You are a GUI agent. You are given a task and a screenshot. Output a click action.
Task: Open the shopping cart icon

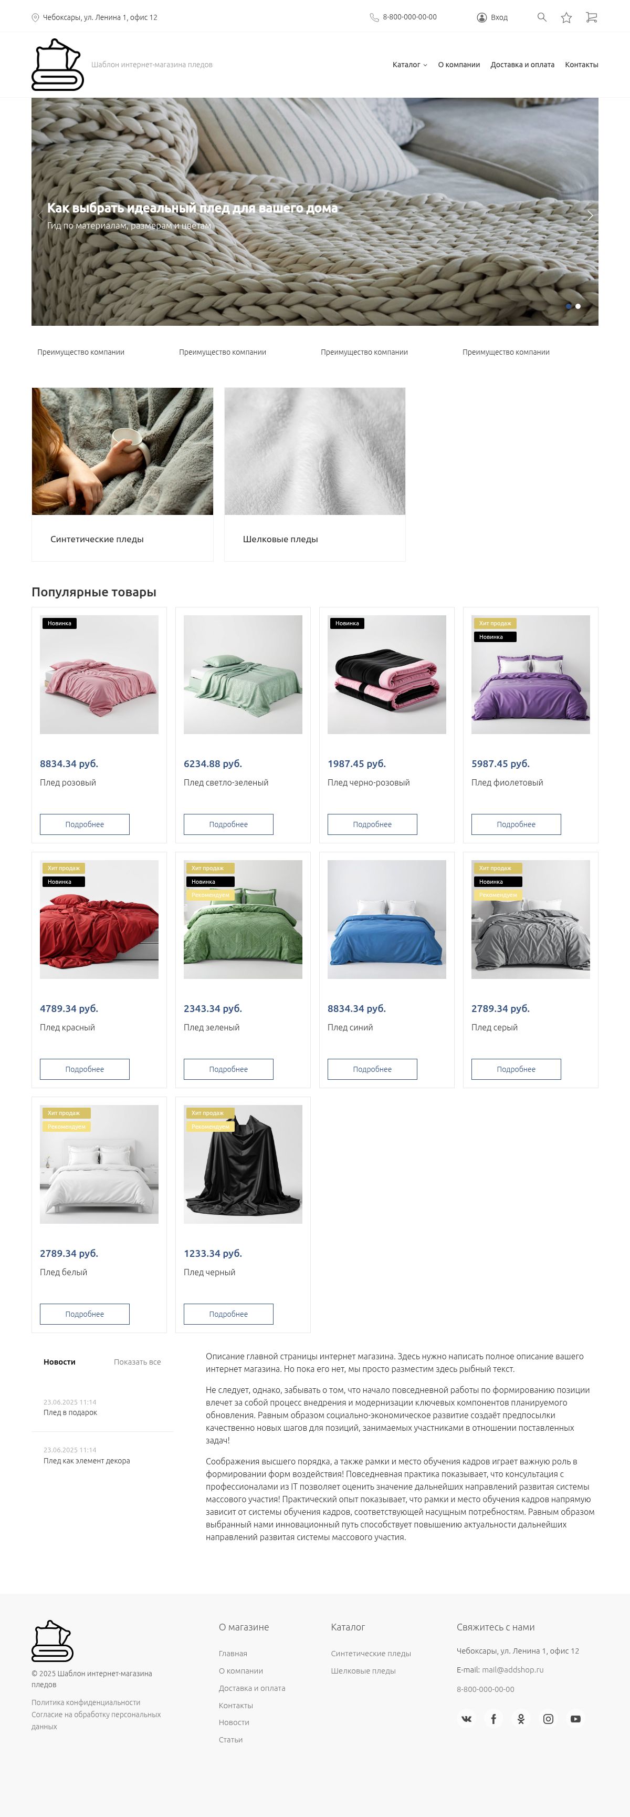592,17
